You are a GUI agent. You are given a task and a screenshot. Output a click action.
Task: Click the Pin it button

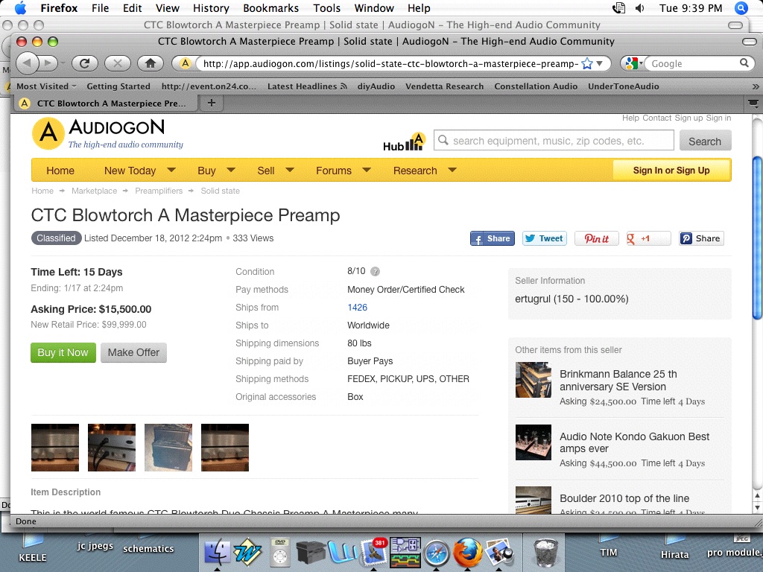tap(597, 238)
